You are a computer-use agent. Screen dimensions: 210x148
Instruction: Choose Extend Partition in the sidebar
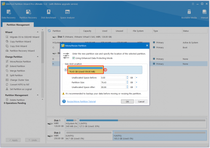pos(17,66)
